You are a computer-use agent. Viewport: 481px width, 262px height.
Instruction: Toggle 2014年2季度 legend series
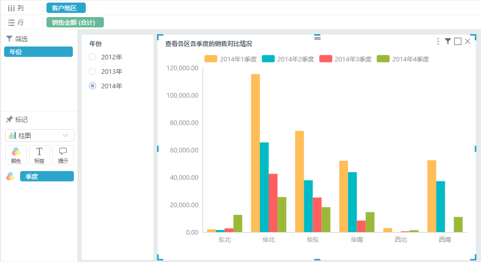coord(288,59)
